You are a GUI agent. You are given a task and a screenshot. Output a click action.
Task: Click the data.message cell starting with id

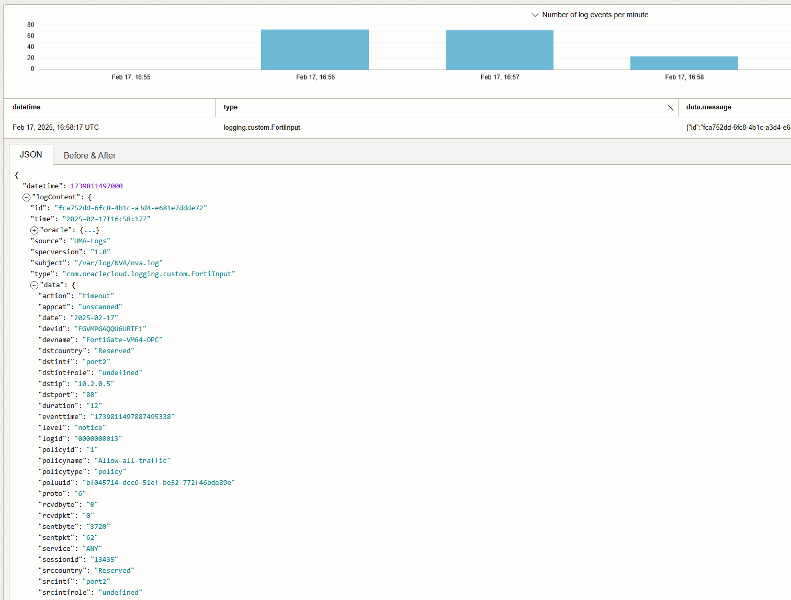[x=738, y=128]
